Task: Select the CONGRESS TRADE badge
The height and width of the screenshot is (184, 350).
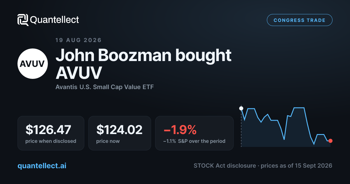Action: coord(300,20)
